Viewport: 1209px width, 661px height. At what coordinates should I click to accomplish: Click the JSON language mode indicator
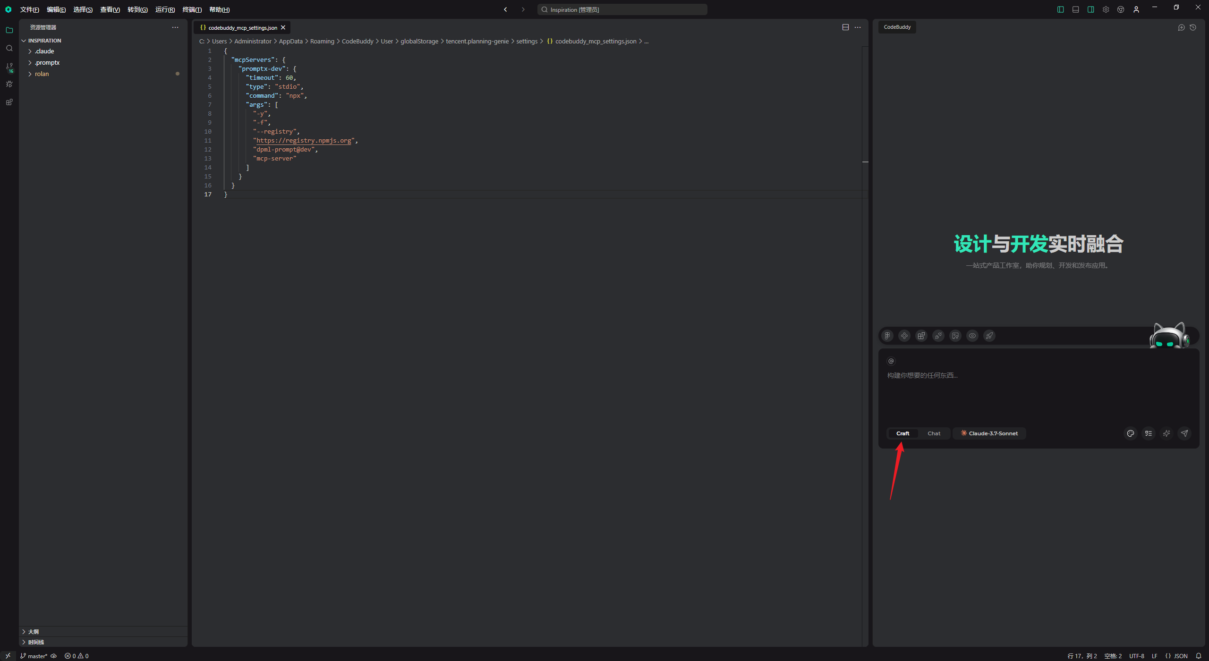coord(1176,656)
